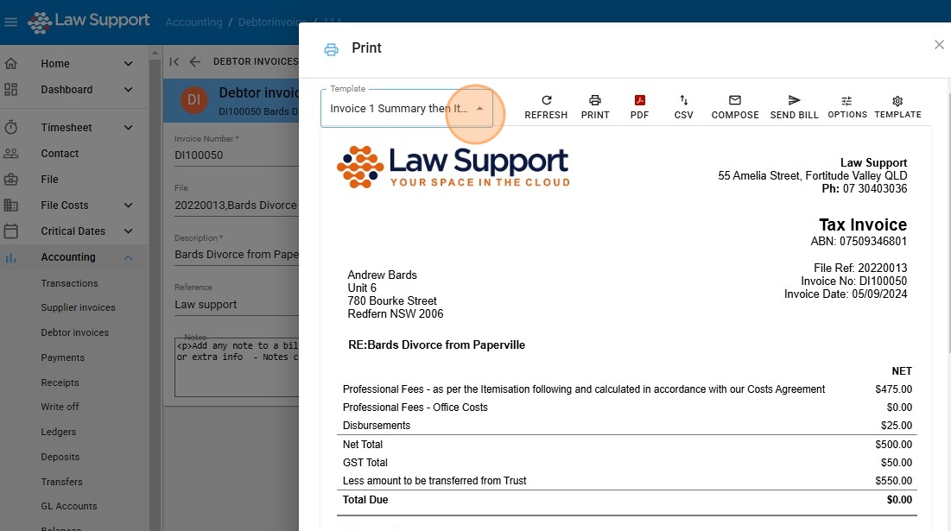Click the Contact people icon

(11, 154)
